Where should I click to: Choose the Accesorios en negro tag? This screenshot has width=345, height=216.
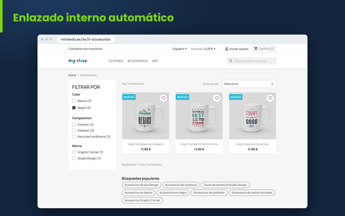tap(173, 193)
